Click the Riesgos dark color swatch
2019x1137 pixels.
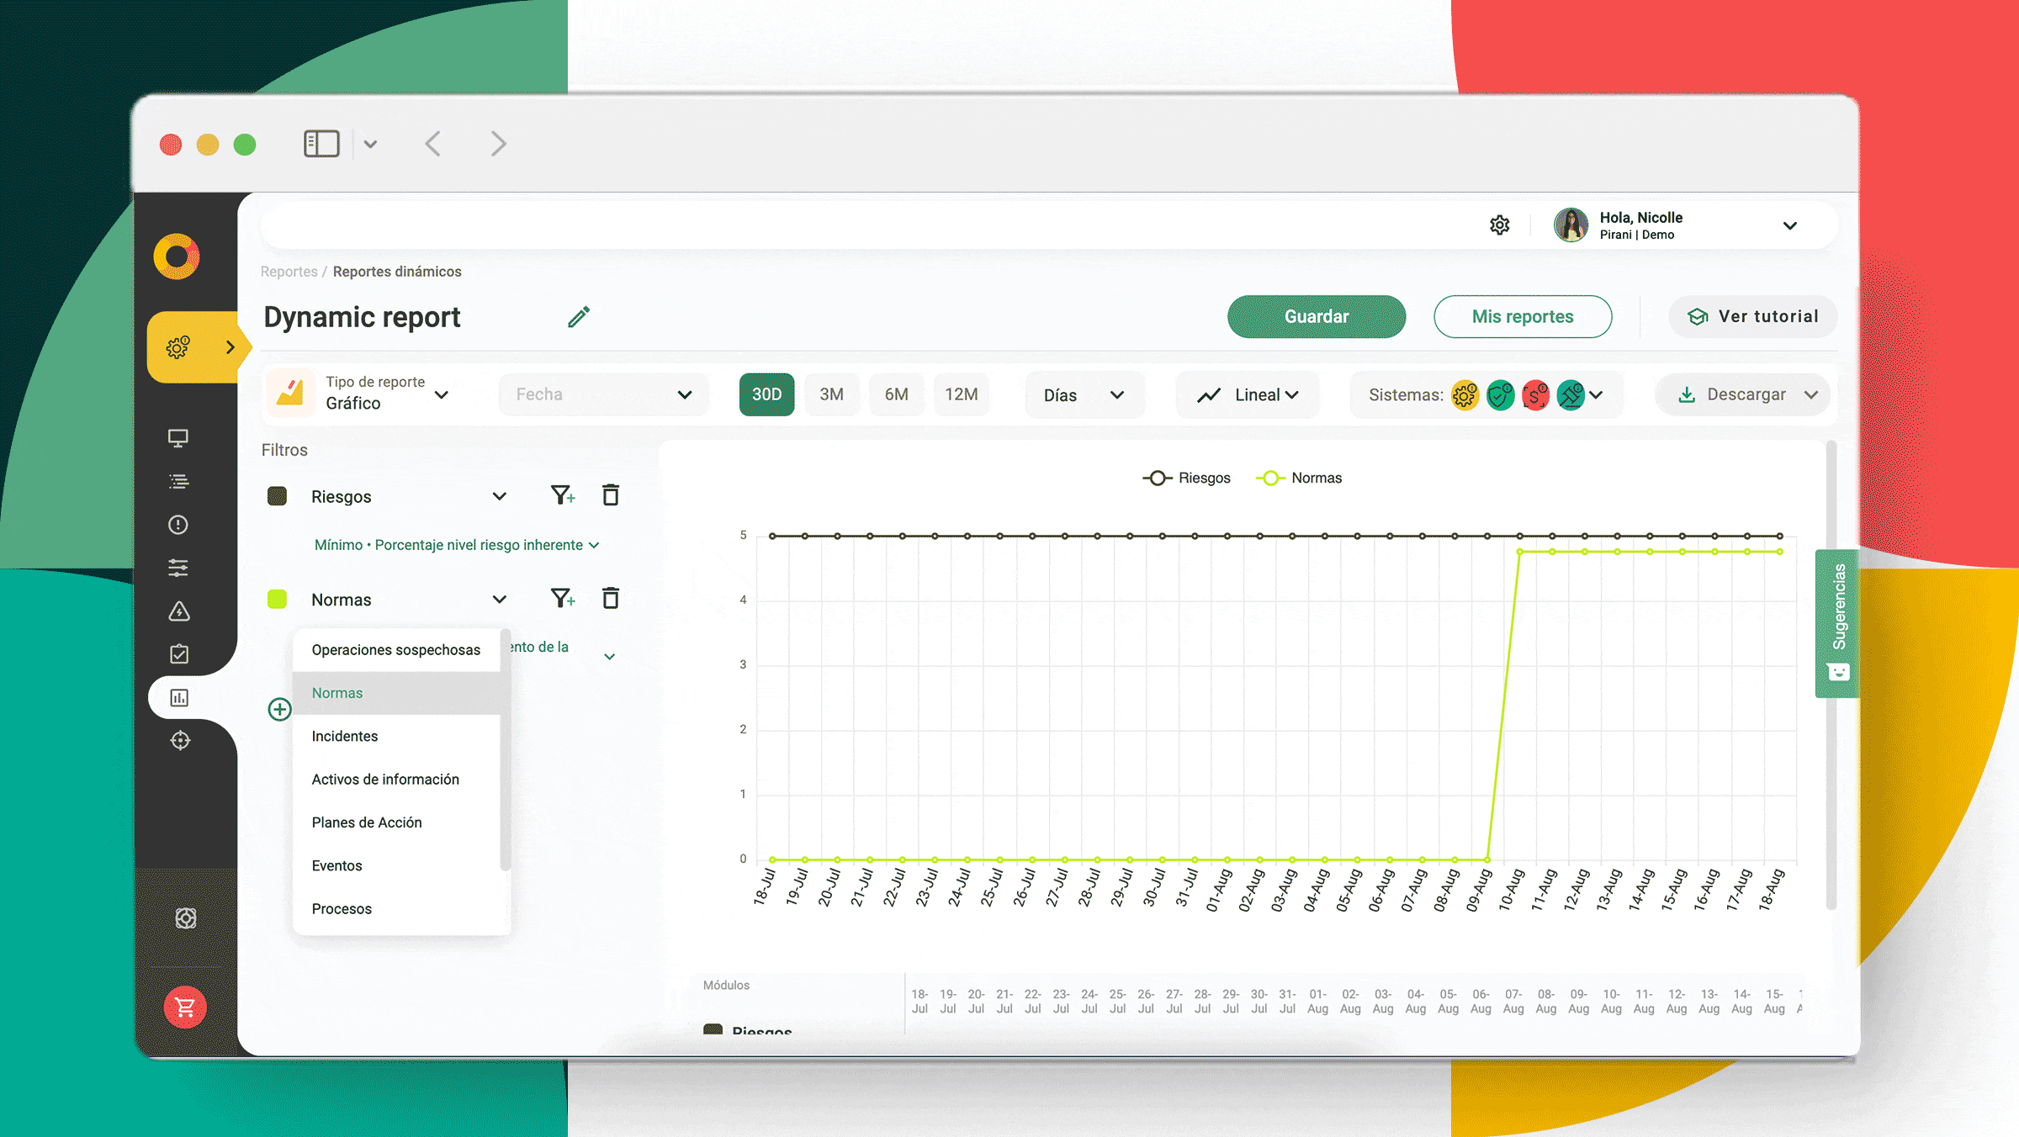277,496
